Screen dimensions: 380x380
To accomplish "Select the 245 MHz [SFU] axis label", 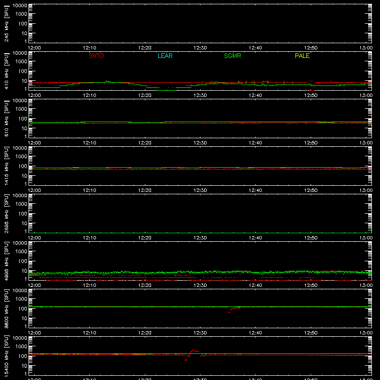I will (7, 23).
